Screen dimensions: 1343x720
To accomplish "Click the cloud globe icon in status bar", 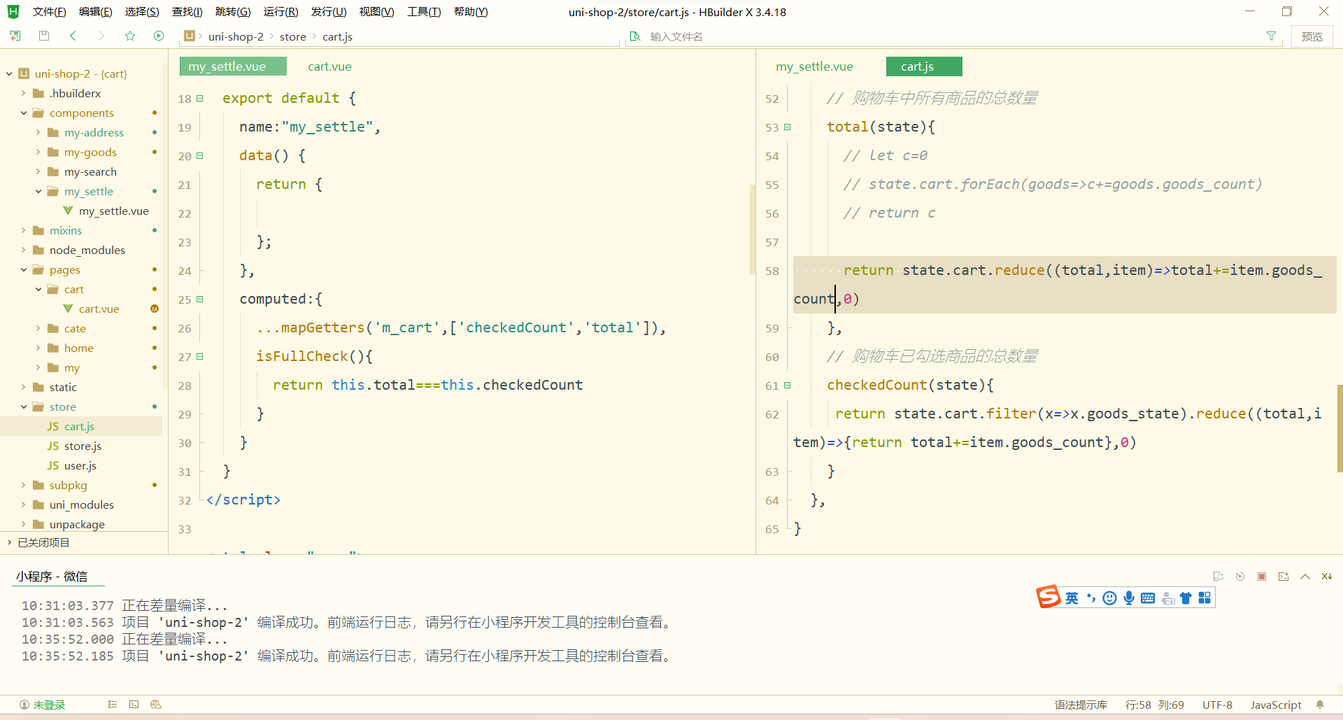I will click(x=156, y=705).
